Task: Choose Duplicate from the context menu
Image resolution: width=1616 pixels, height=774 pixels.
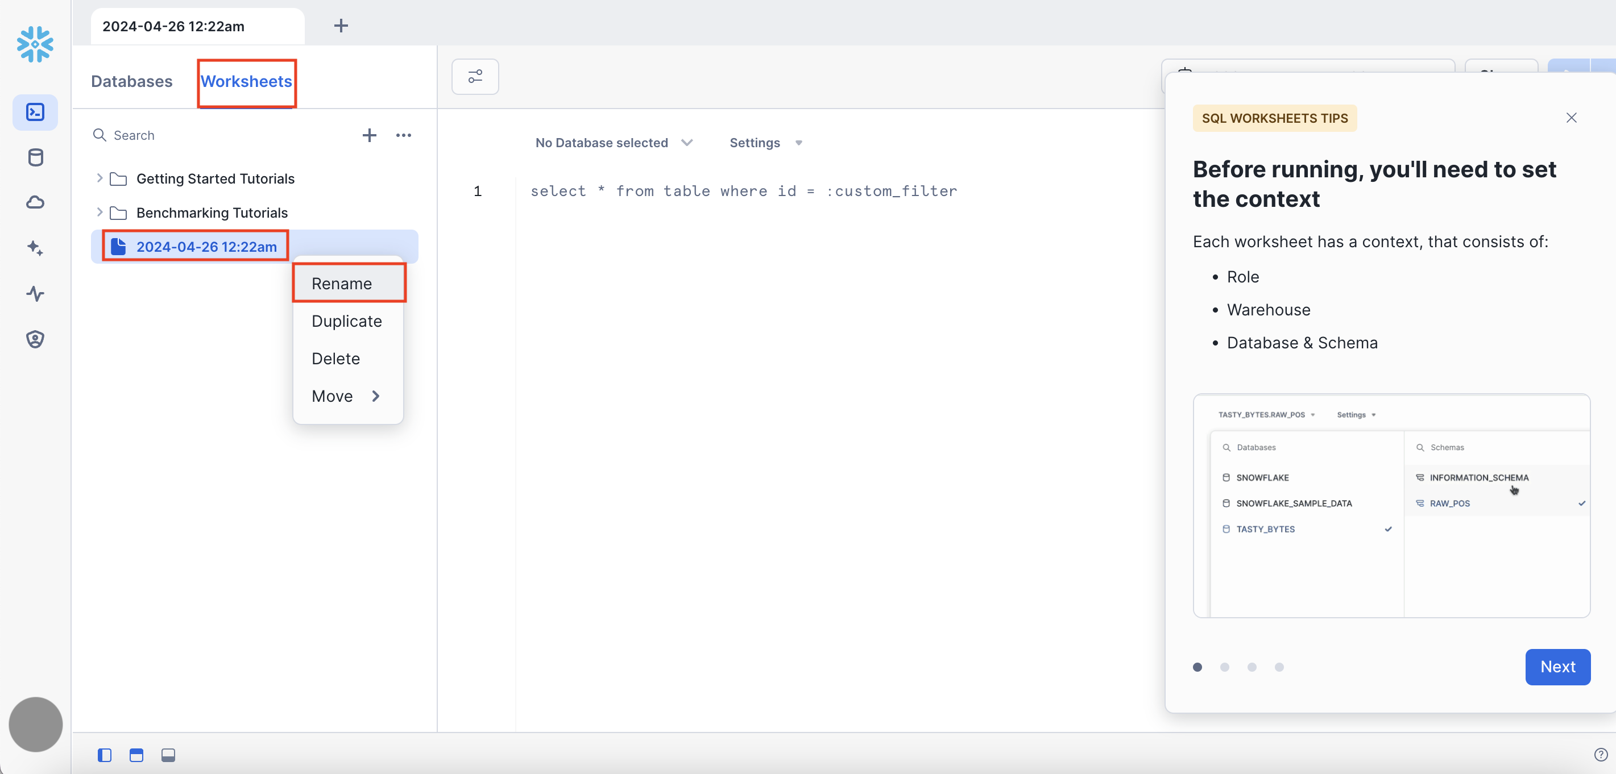Action: [x=346, y=321]
